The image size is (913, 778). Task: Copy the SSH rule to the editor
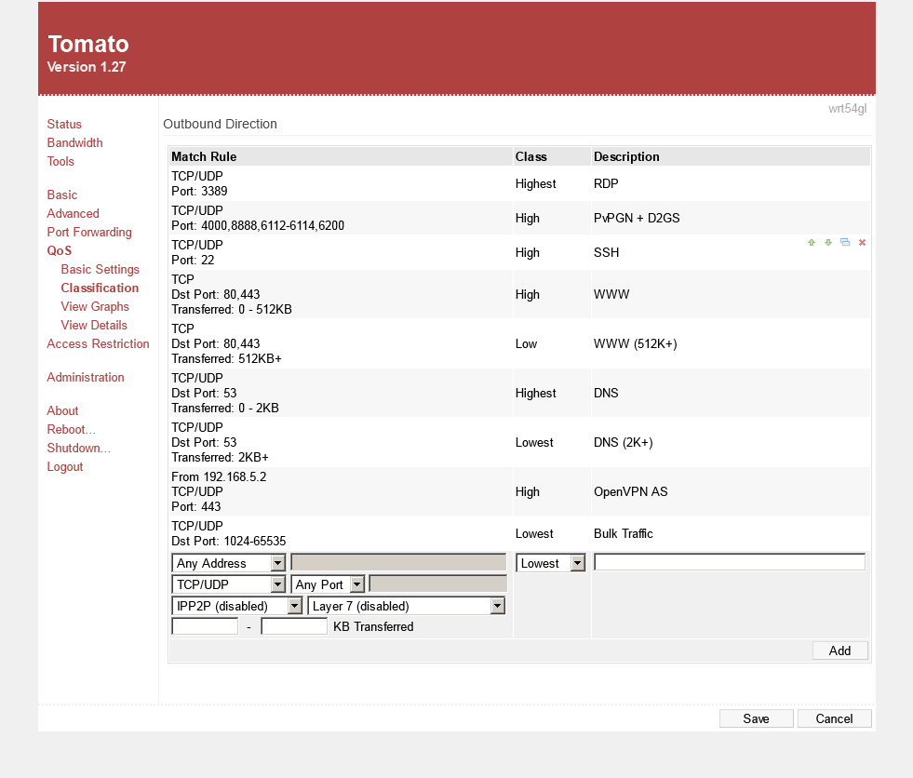845,243
